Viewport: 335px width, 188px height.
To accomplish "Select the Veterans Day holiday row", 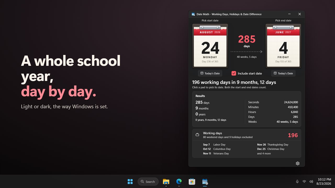I will tap(216, 154).
